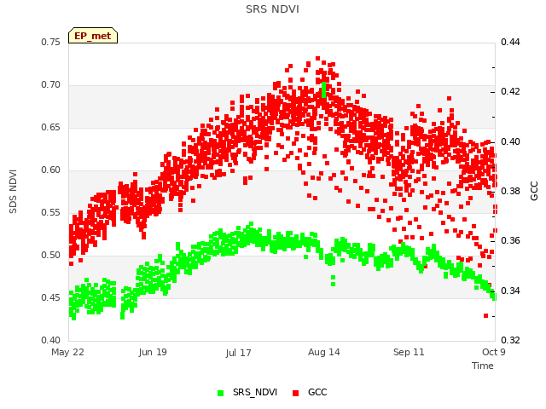Select the GCC legend label
Viewport: 546px width, 409px height.
pos(317,392)
